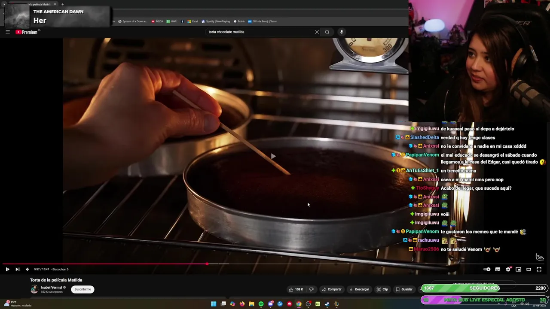
Task: Open Firefox from the taskbar
Action: coord(242,304)
